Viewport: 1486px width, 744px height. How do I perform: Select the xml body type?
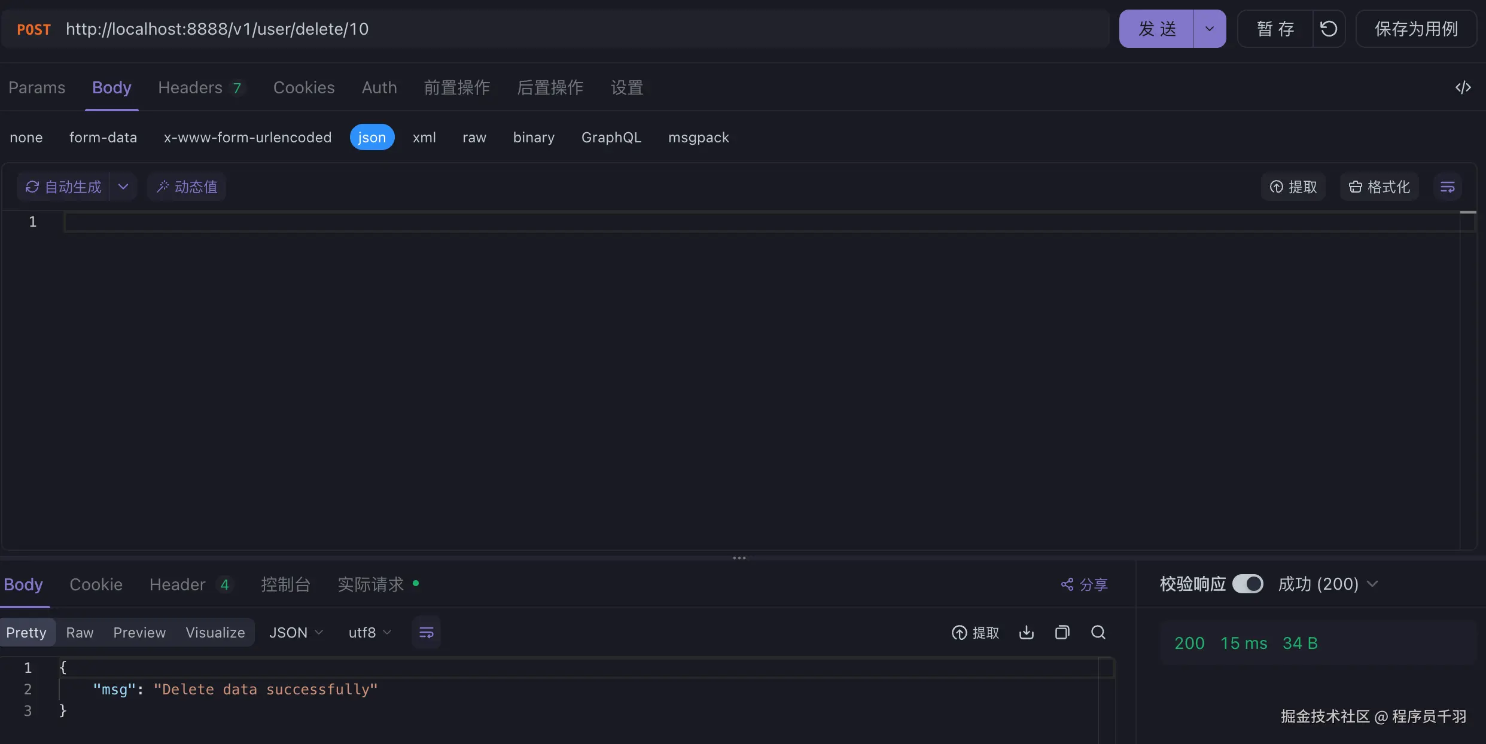[424, 138]
